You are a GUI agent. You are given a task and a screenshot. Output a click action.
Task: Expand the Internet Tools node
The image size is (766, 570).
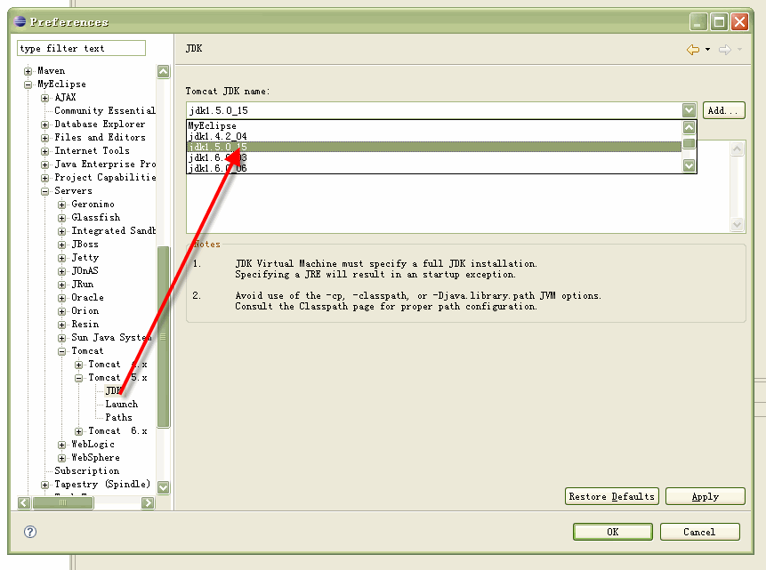click(45, 151)
